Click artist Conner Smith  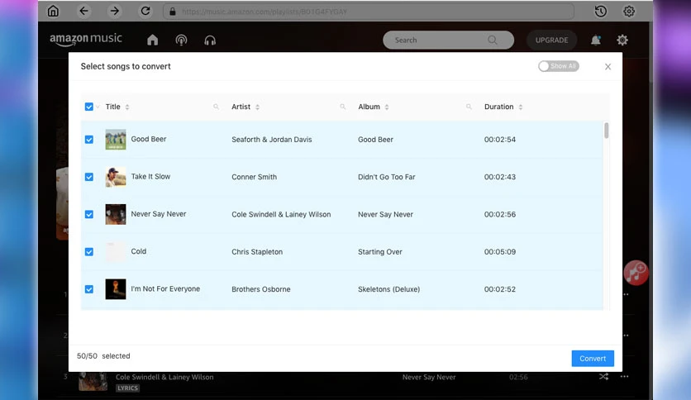click(255, 177)
